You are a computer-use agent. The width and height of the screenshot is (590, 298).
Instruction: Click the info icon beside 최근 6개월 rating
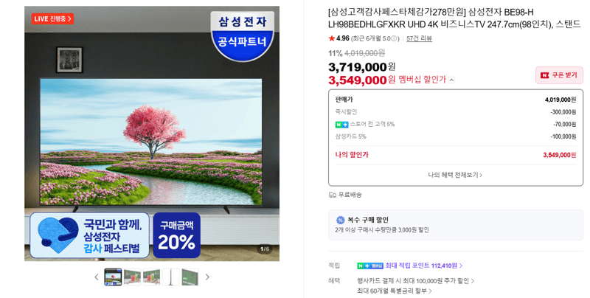395,38
